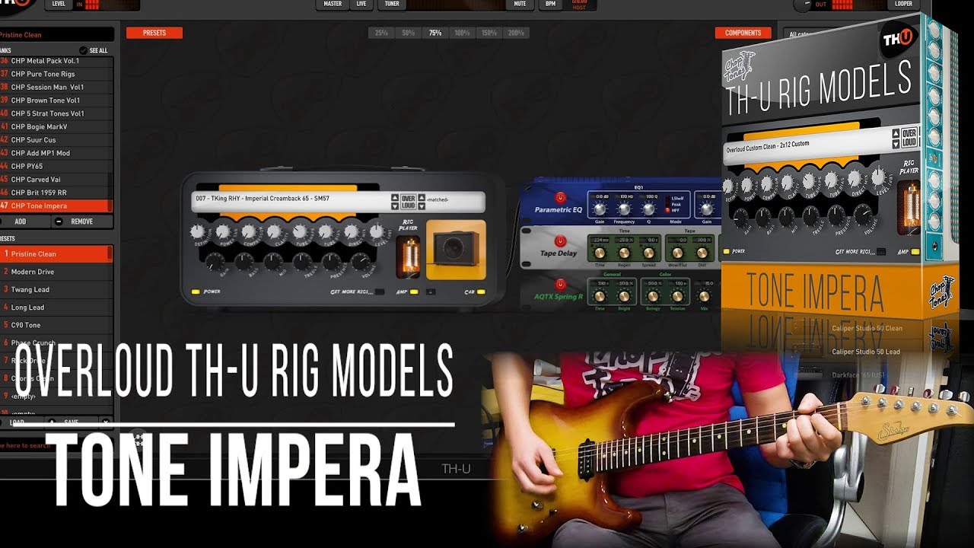Open the LOOPER panel
This screenshot has width=974, height=548.
903,4
